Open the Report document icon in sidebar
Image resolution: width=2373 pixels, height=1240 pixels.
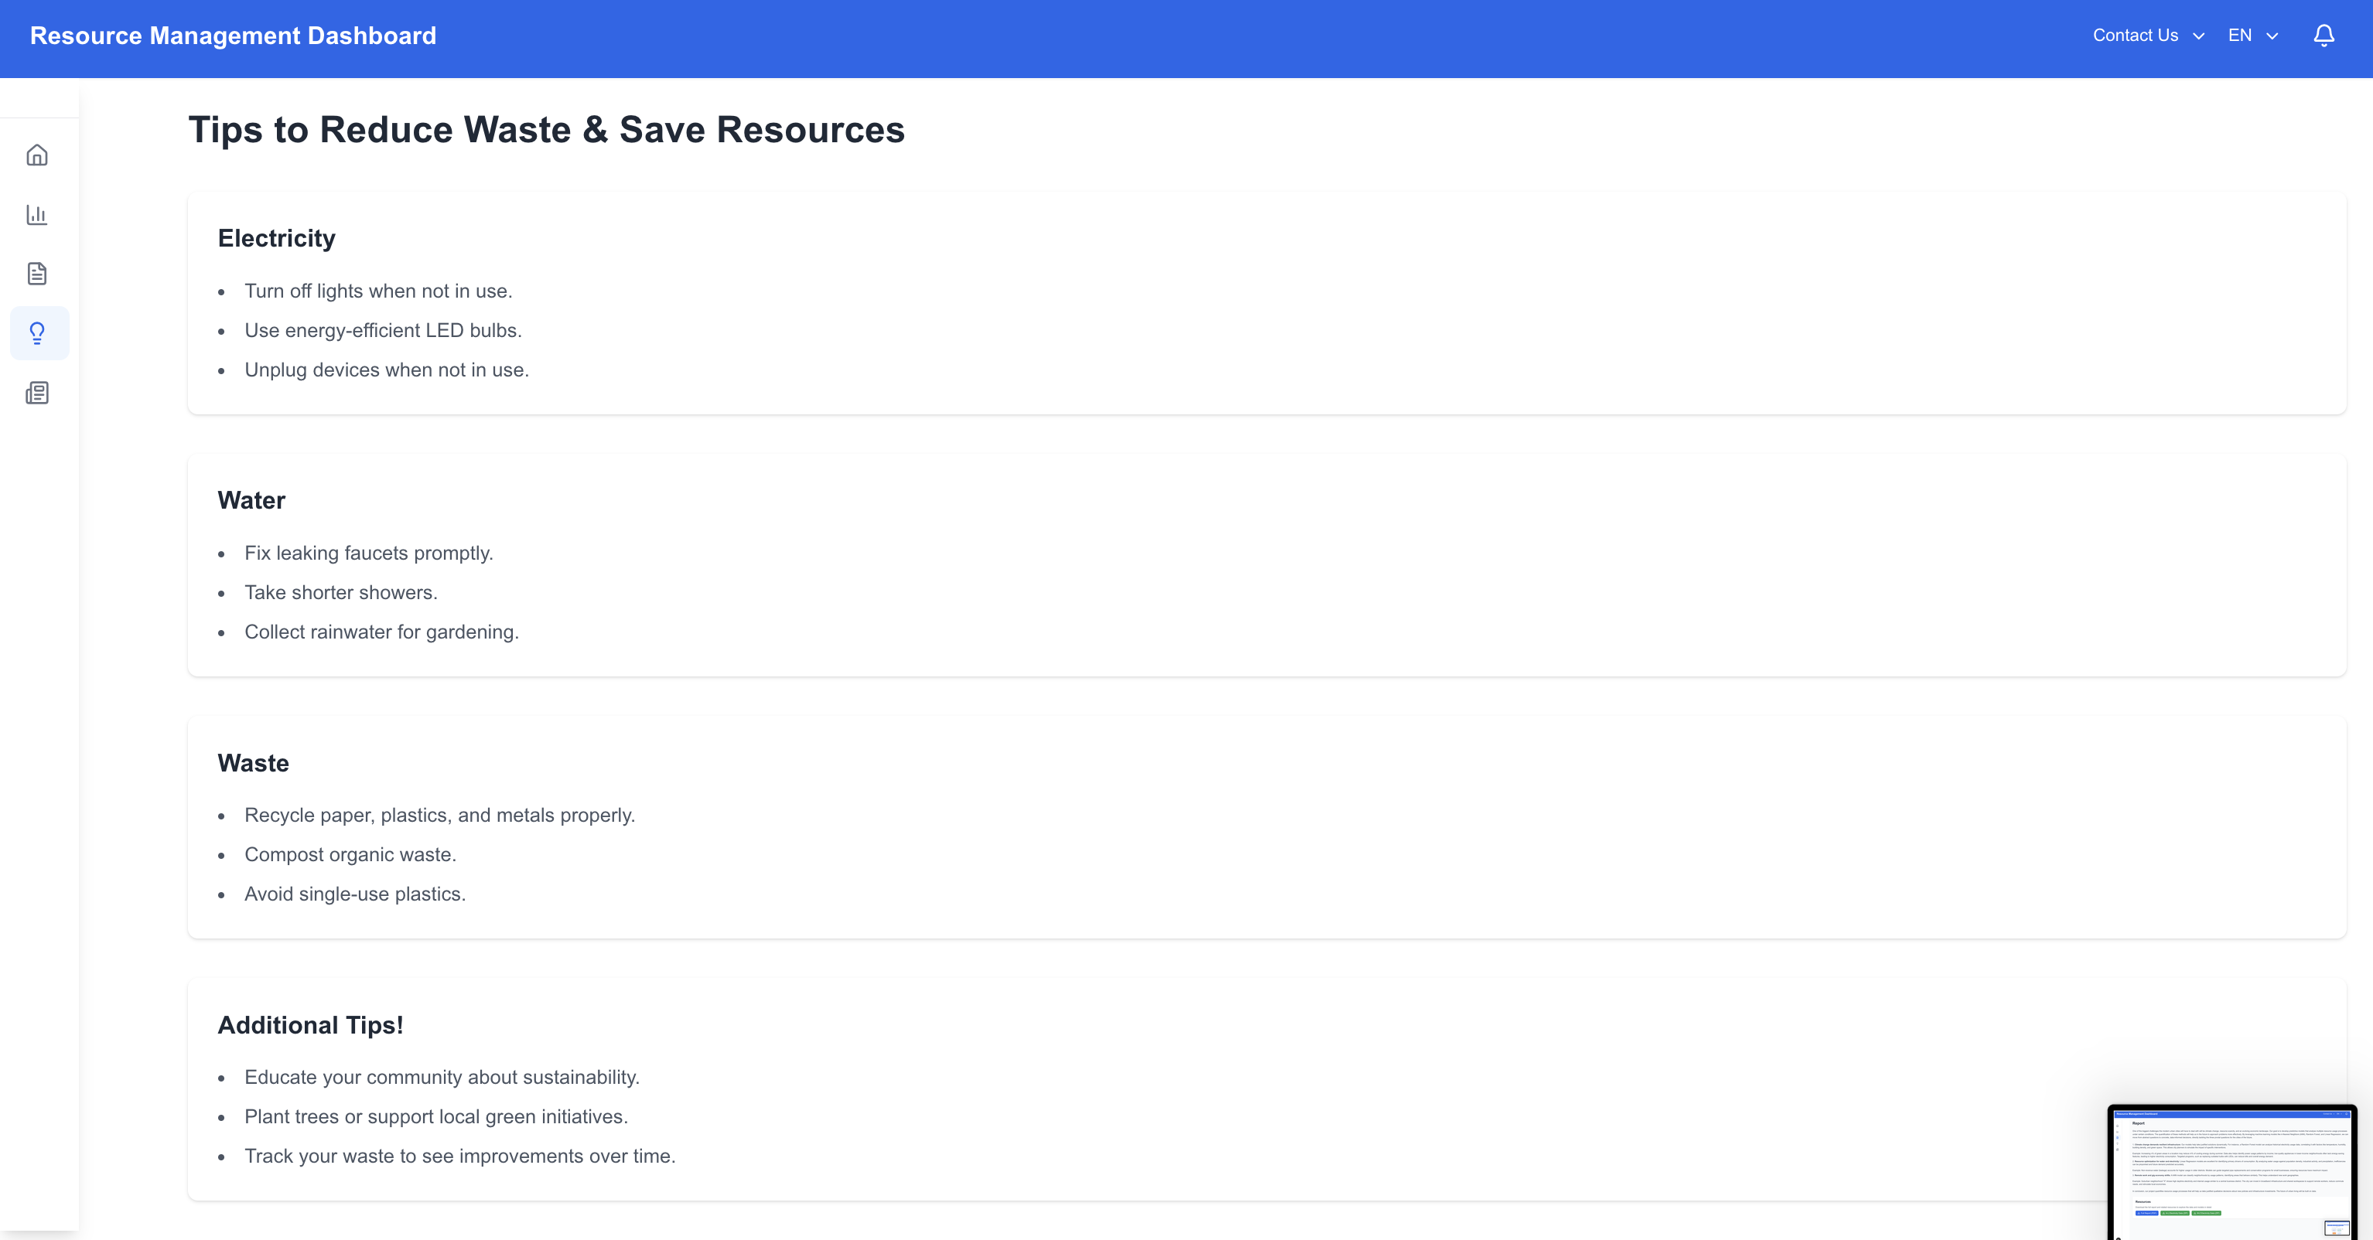pos(37,274)
